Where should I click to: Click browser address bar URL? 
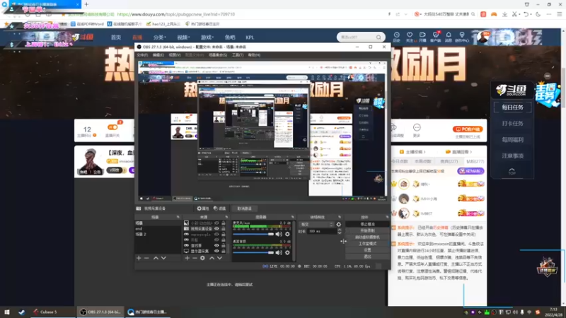click(175, 14)
